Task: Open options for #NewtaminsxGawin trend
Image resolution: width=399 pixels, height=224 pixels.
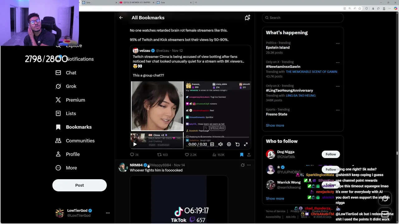Action: click(x=338, y=63)
